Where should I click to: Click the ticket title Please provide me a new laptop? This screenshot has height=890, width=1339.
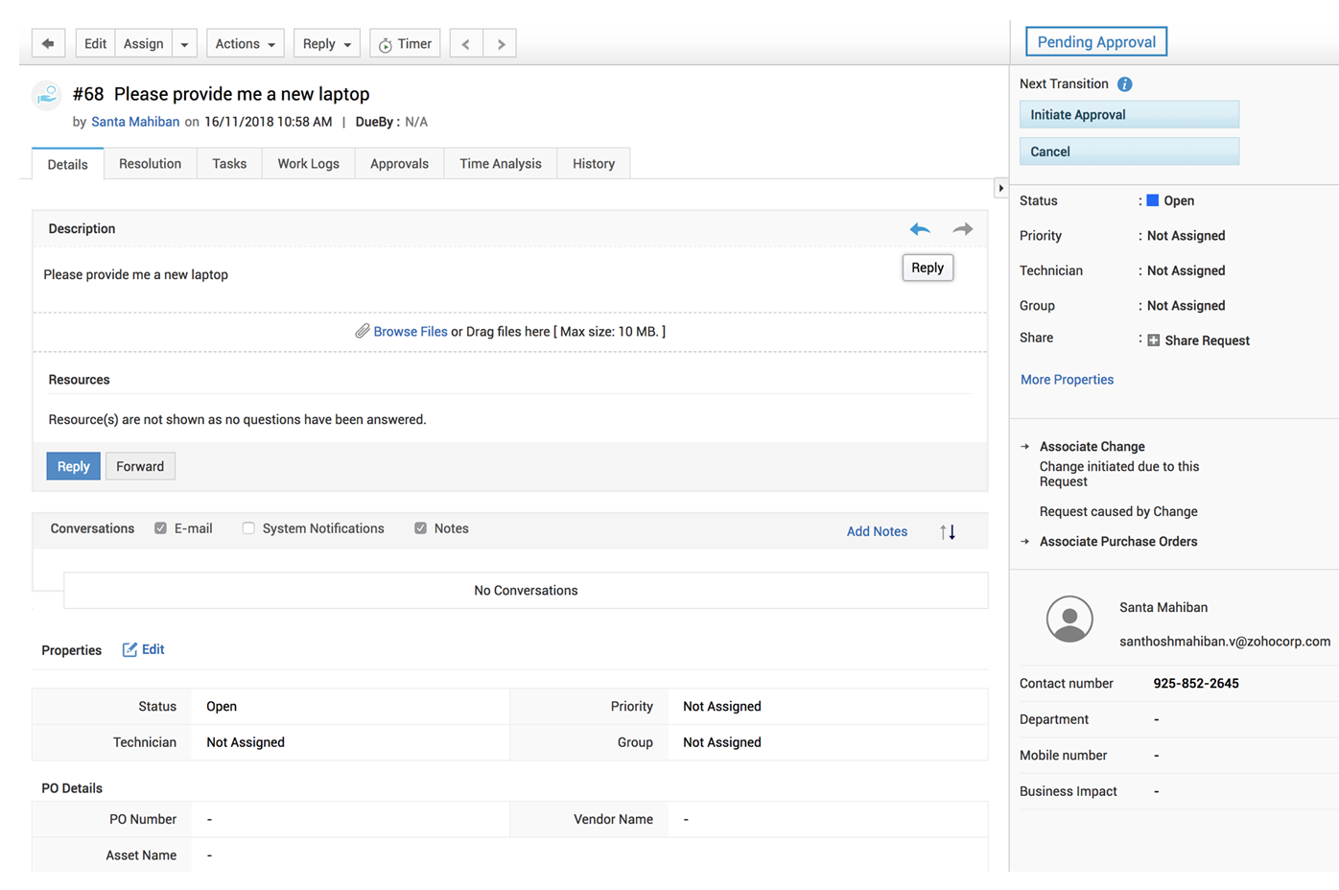tap(242, 94)
